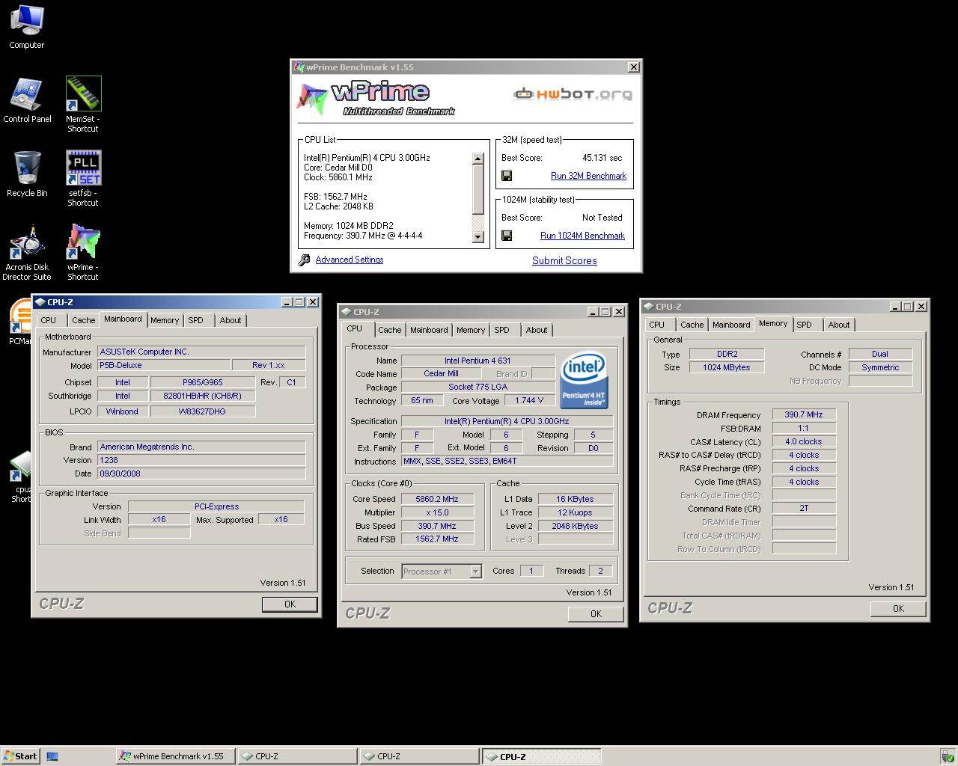The width and height of the screenshot is (958, 766).
Task: Click the show desktop quick launch icon
Action: [x=52, y=756]
